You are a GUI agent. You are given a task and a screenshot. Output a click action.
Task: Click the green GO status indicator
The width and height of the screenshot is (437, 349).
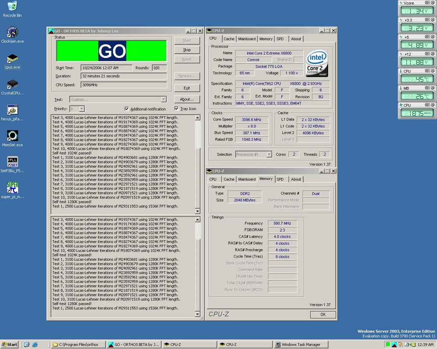(x=111, y=51)
